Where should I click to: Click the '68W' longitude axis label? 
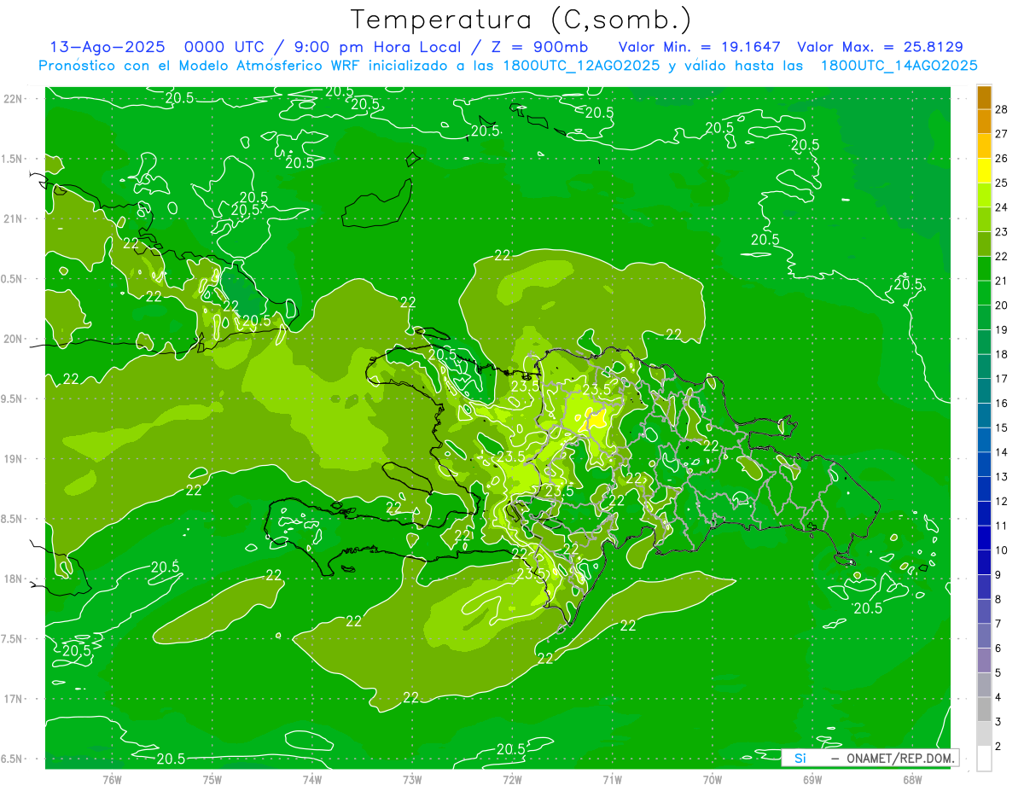coord(911,779)
